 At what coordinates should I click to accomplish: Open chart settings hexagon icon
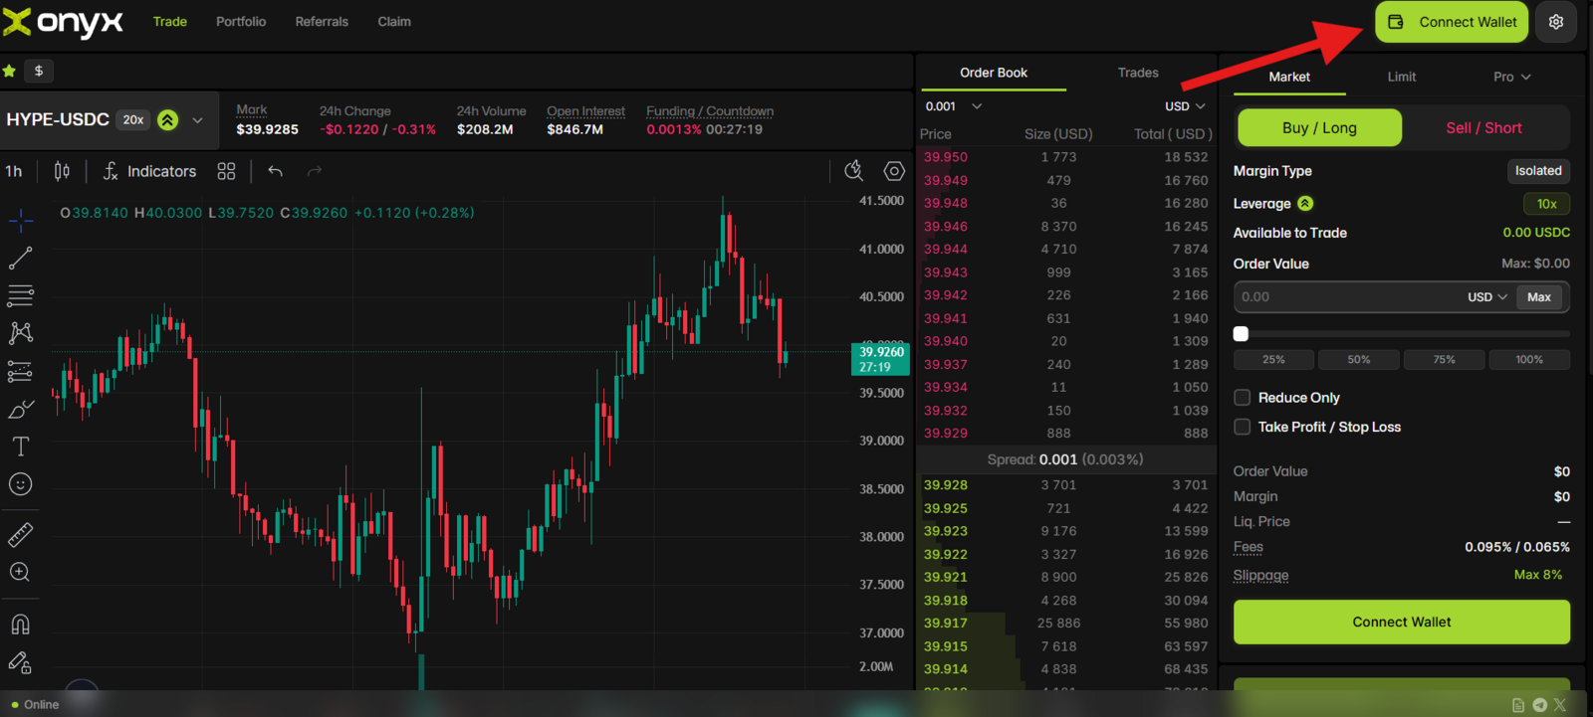[894, 171]
